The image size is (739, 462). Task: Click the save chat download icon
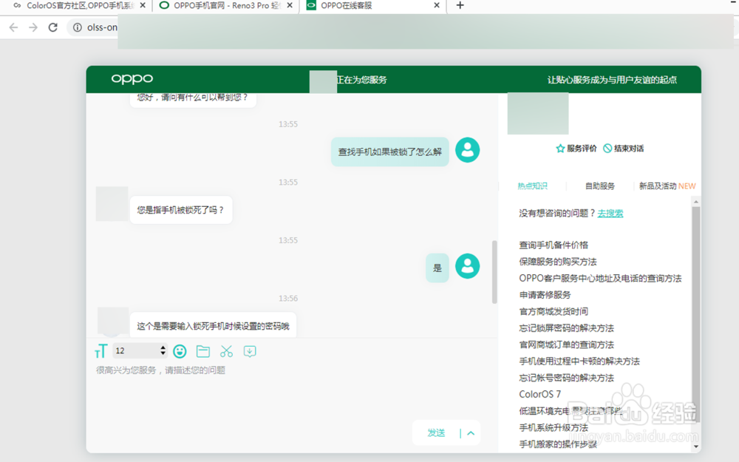250,351
